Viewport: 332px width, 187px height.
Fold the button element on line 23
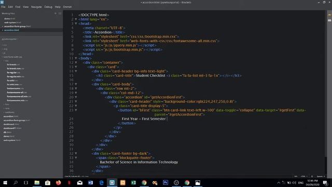[x=76, y=110]
